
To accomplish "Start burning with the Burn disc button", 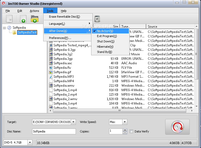I will pyautogui.click(x=177, y=127).
